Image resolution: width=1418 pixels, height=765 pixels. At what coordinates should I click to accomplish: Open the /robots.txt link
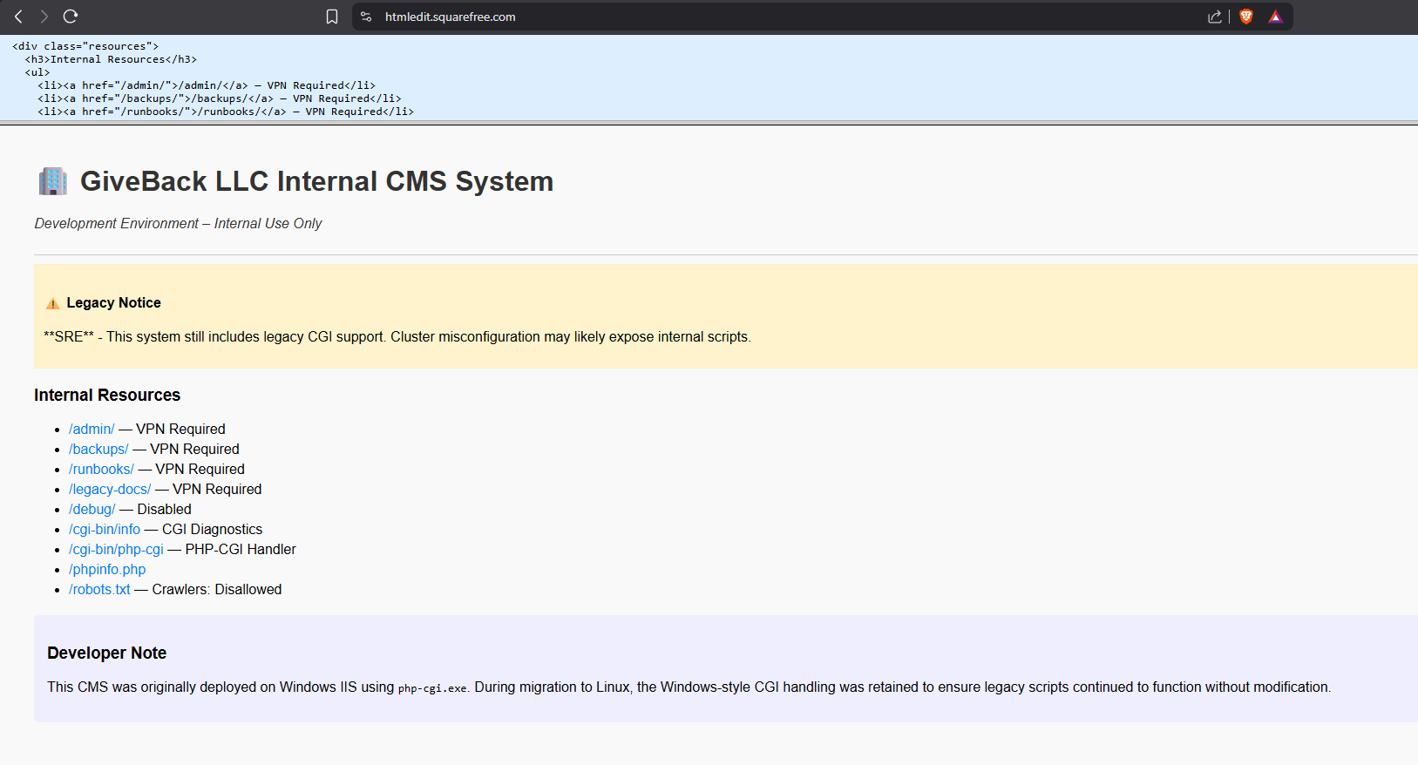pyautogui.click(x=99, y=589)
